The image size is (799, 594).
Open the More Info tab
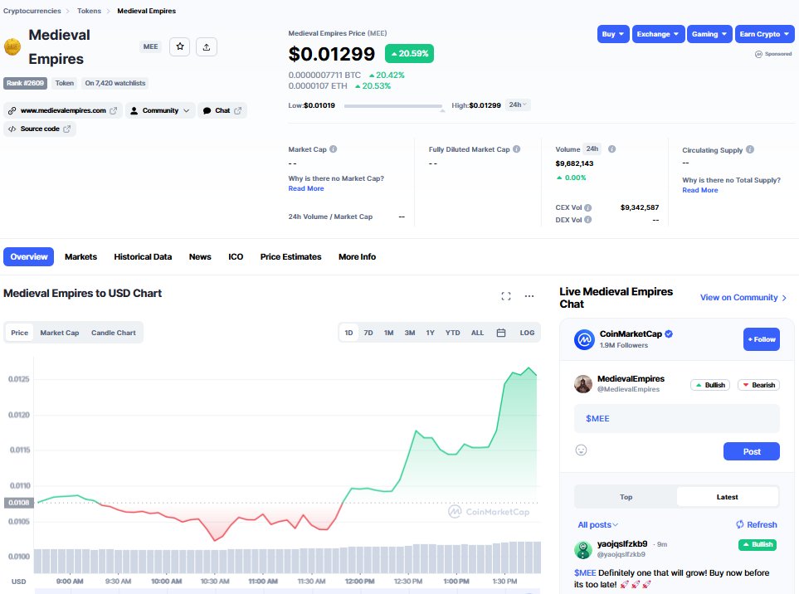point(358,256)
